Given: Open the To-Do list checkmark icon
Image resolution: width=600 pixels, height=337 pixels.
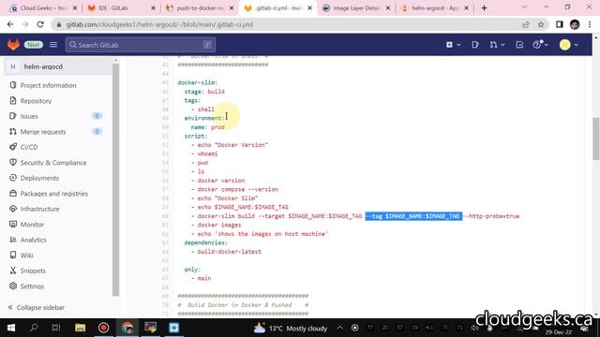Looking at the screenshot, I should (519, 45).
